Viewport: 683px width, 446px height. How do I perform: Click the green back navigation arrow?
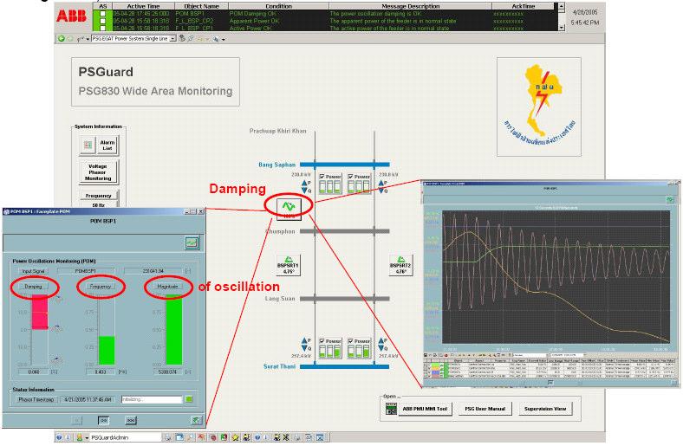62,39
